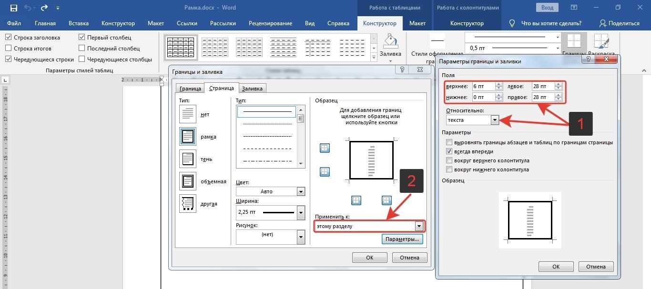Click the Redo arrow icon

pyautogui.click(x=44, y=8)
